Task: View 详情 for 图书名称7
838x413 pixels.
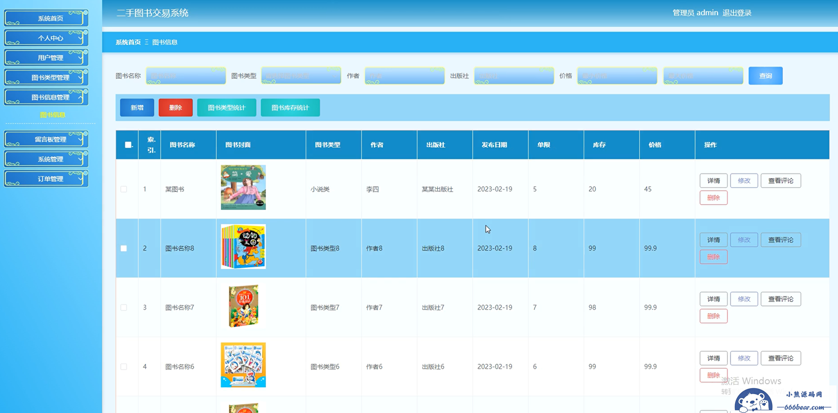Action: pyautogui.click(x=713, y=299)
